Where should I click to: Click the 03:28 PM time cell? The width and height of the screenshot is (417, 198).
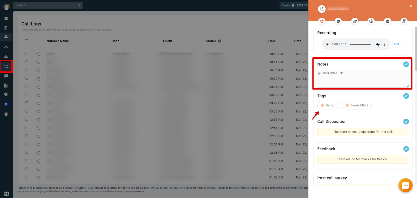(276, 112)
